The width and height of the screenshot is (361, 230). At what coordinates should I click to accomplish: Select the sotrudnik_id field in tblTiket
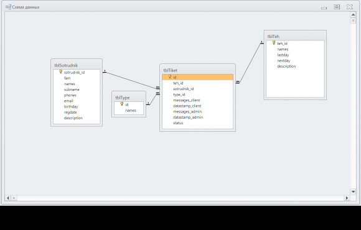pos(197,89)
